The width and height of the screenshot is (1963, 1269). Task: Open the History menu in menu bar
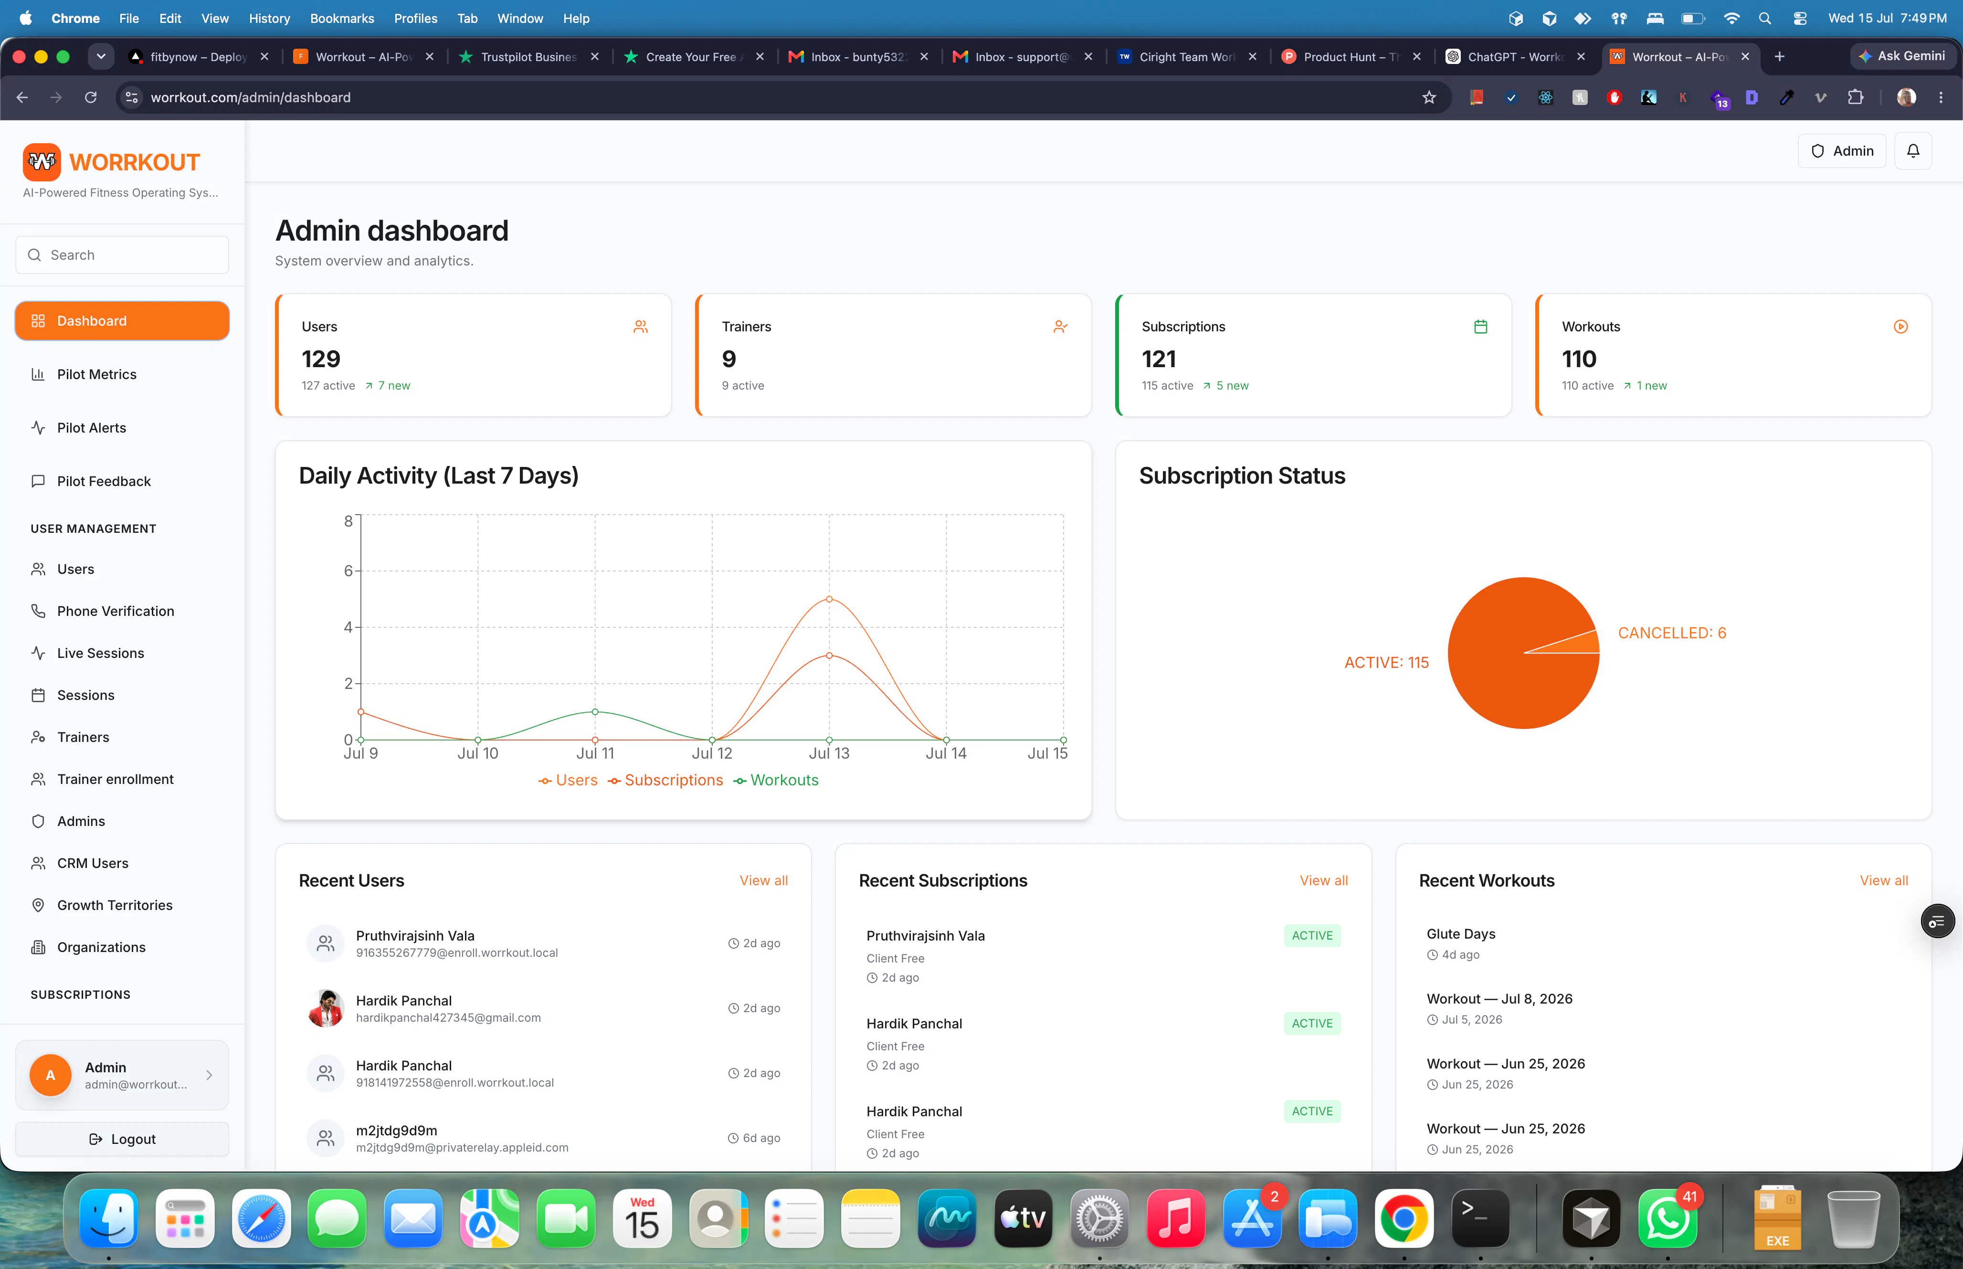[x=269, y=18]
